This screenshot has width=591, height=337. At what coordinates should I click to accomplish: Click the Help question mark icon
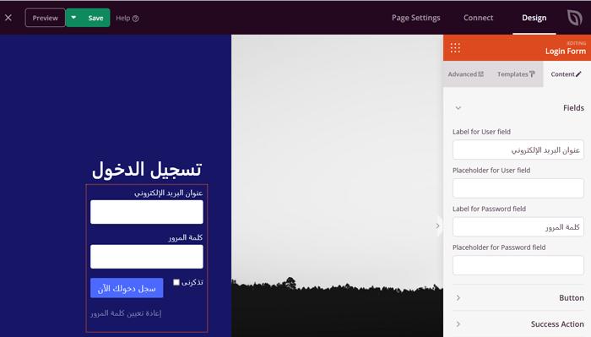pyautogui.click(x=136, y=19)
